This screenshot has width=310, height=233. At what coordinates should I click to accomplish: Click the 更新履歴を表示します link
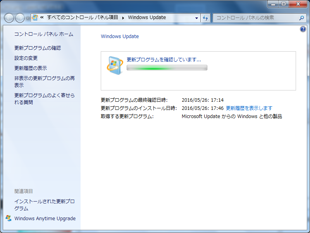click(249, 108)
